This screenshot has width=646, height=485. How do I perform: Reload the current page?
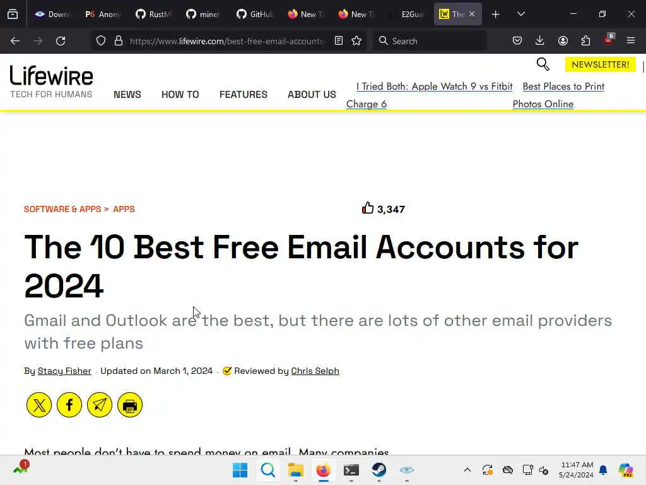61,41
